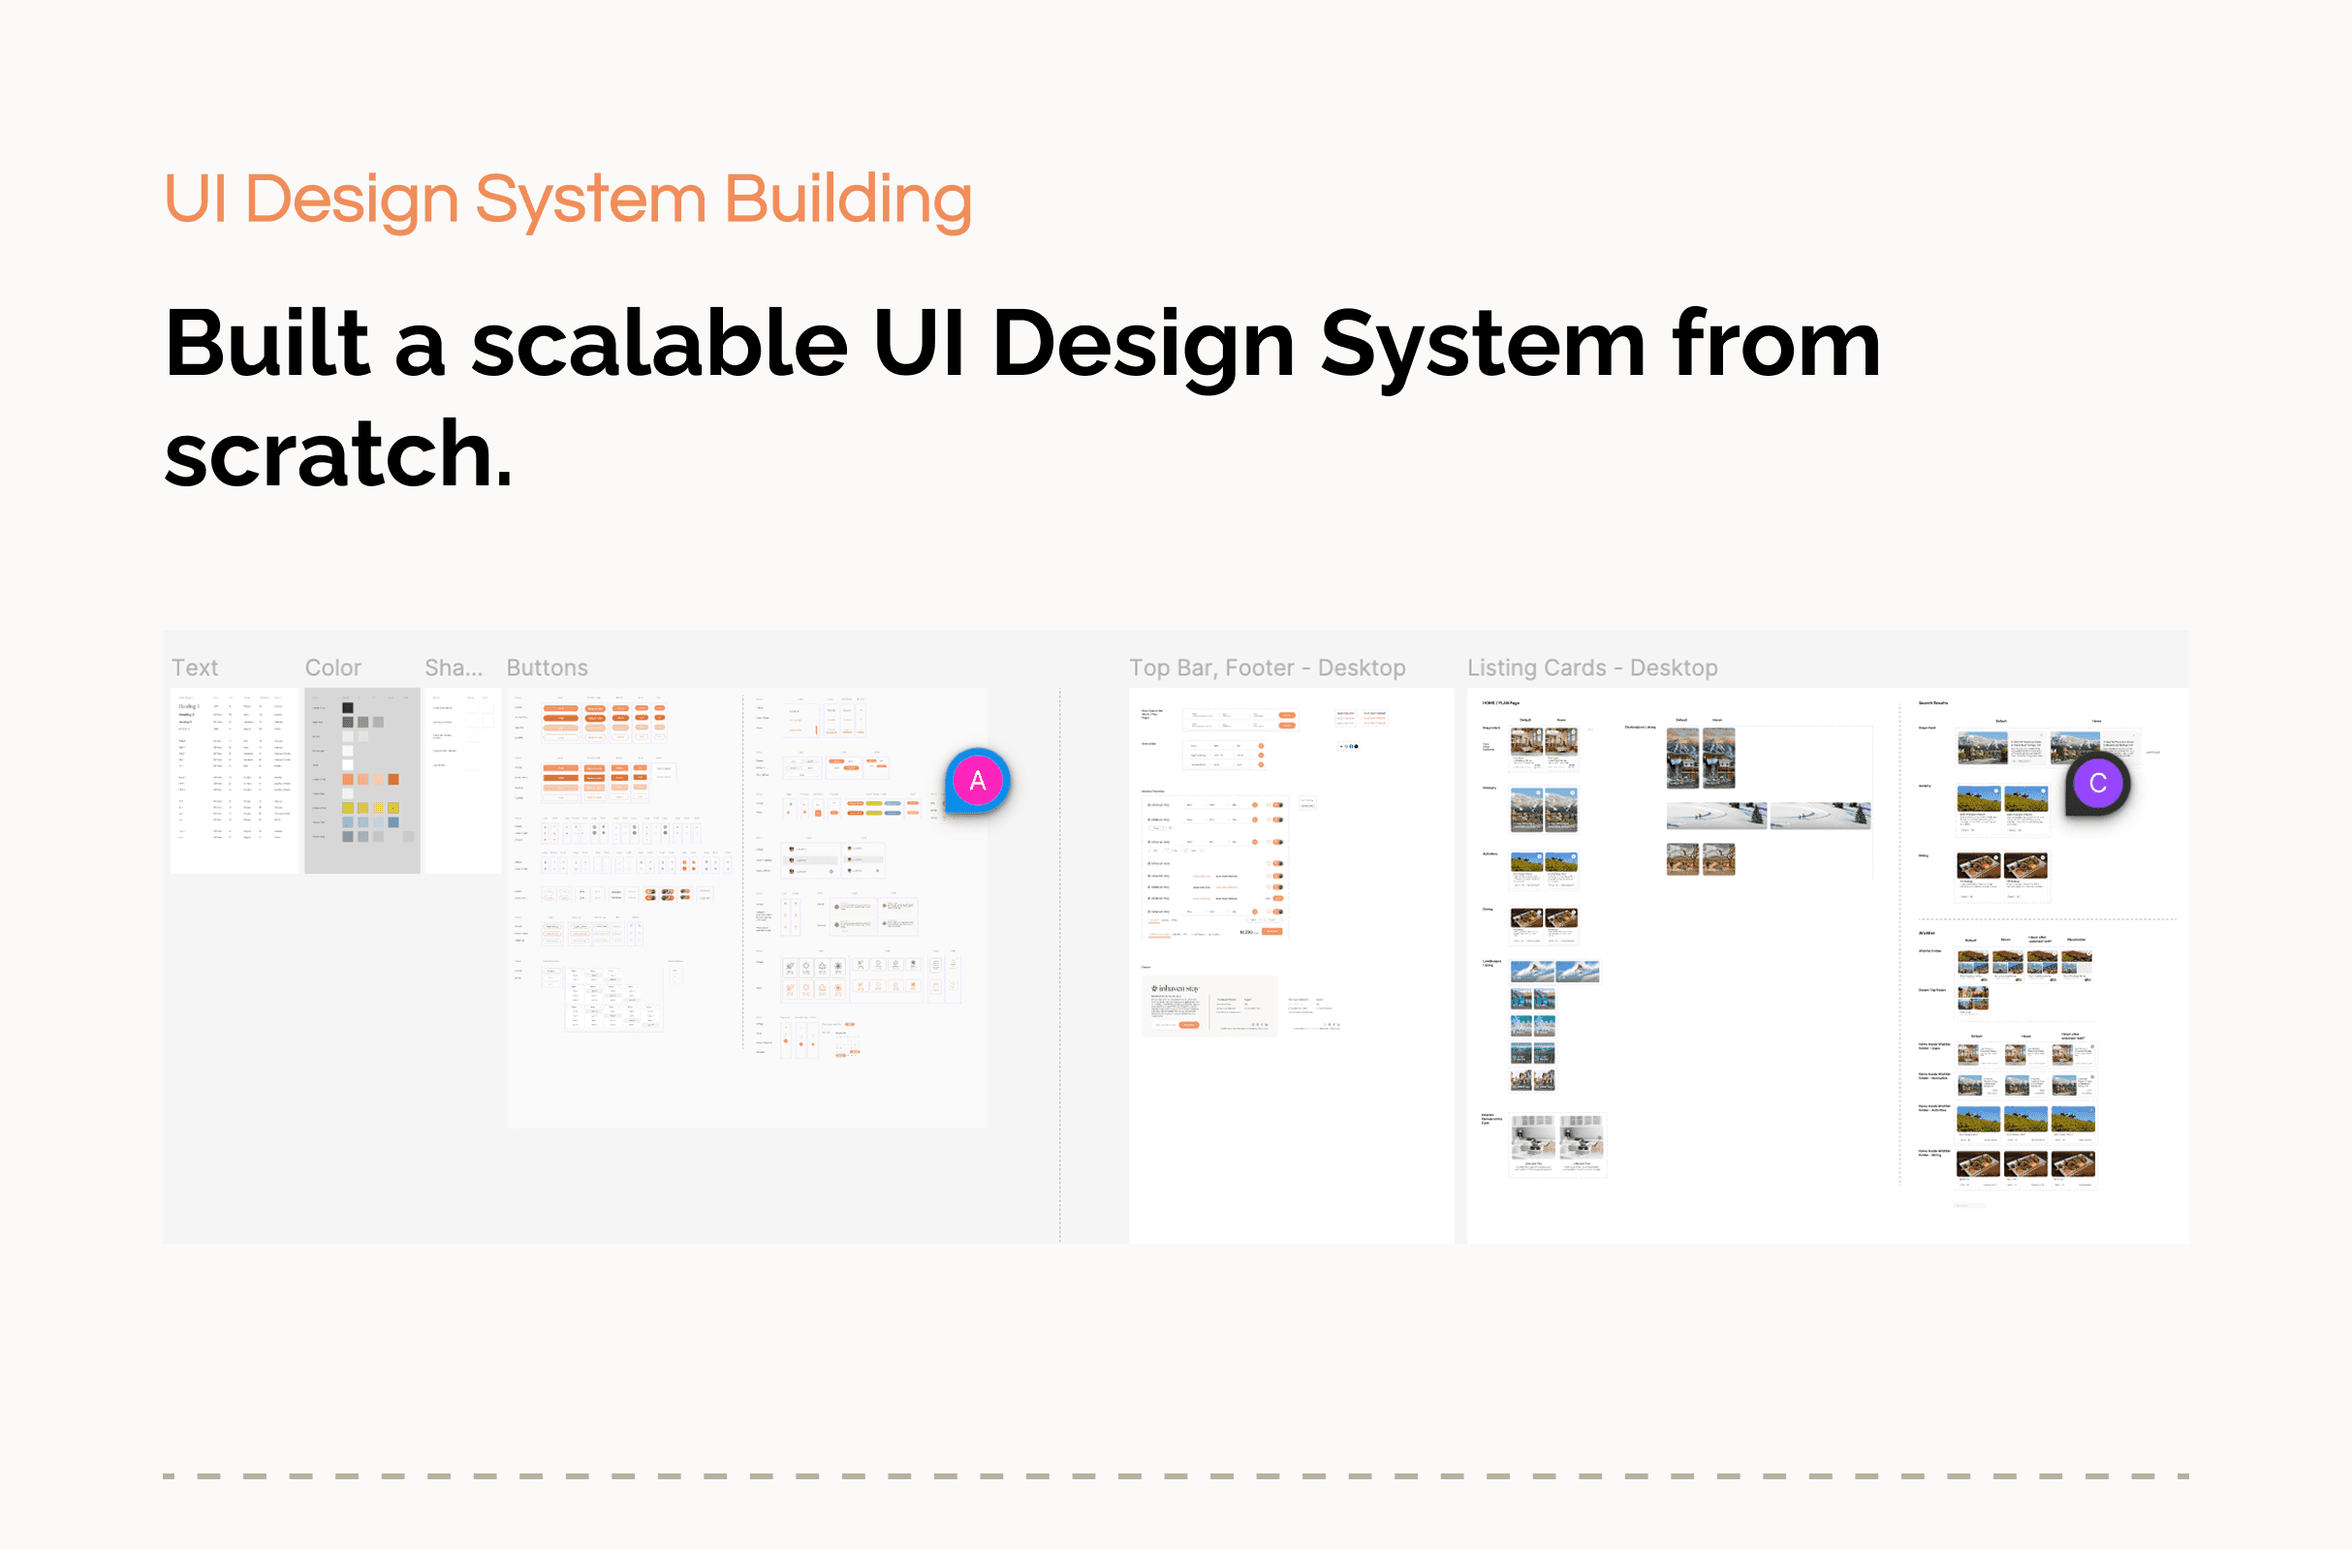2352x1549 pixels.
Task: Open the purple comment pin labeled C
Action: [x=2097, y=784]
